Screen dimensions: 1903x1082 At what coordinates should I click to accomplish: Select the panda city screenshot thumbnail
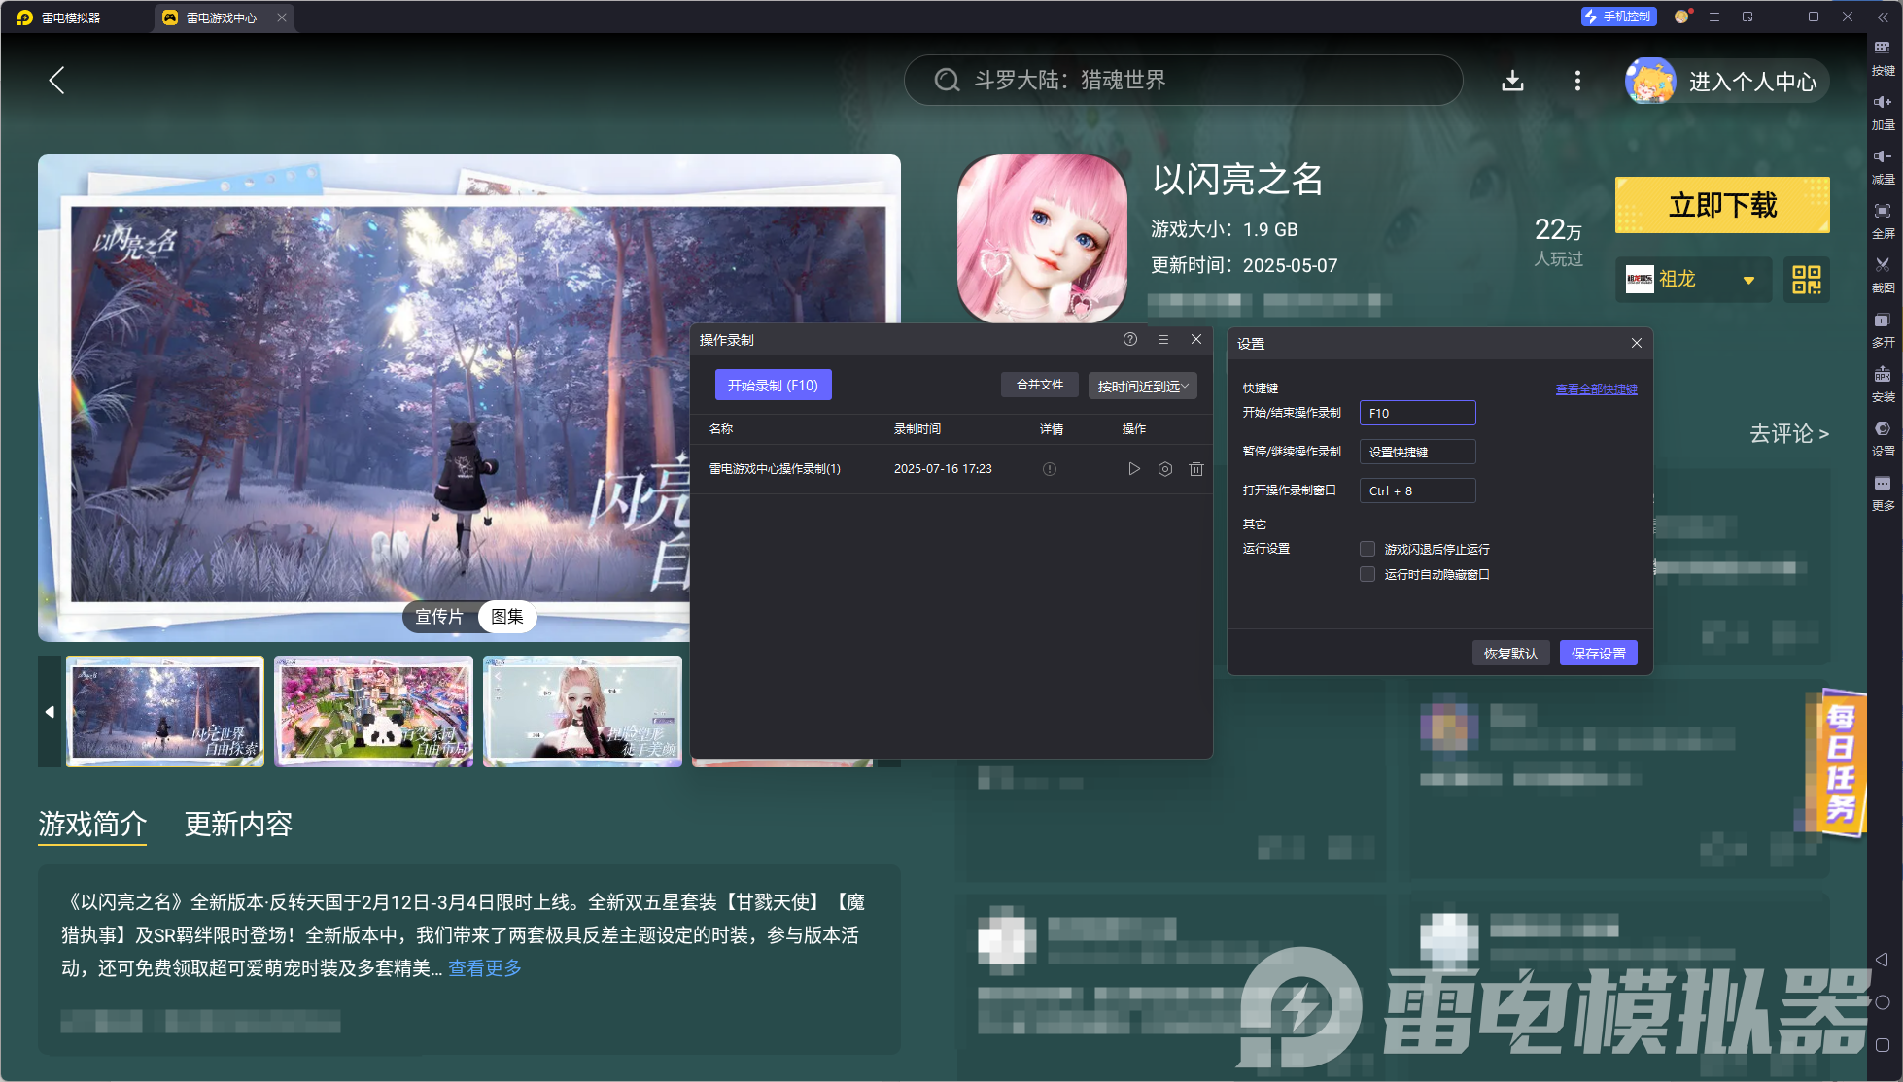tap(373, 711)
